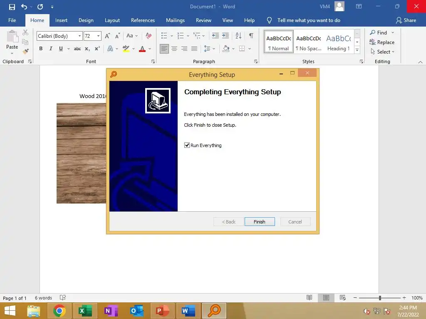Open the File menu
Viewport: 426px width, 319px height.
tap(12, 20)
